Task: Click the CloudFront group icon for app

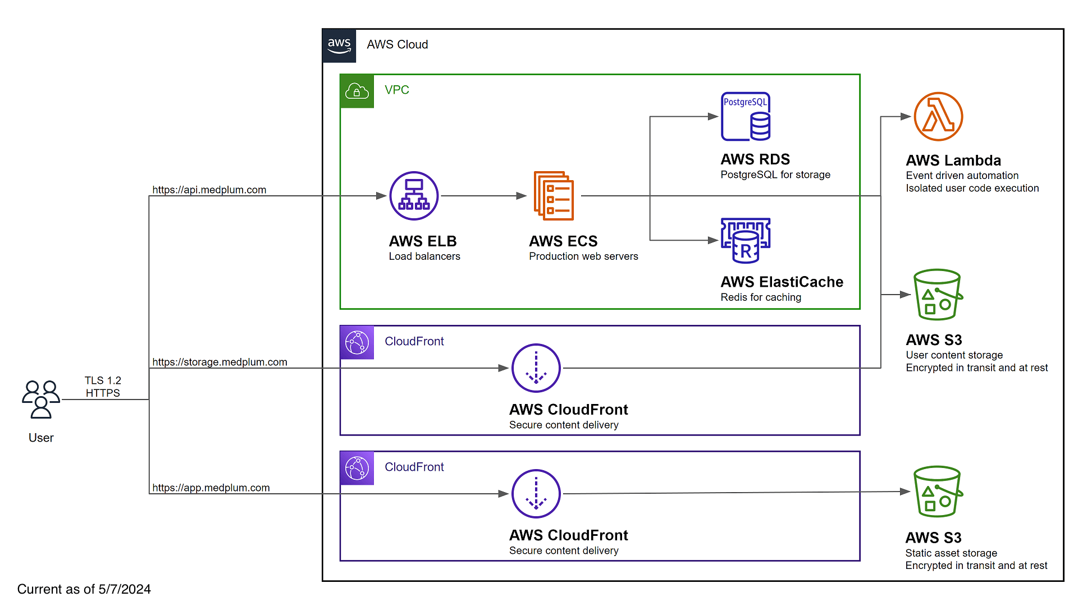Action: coord(357,468)
